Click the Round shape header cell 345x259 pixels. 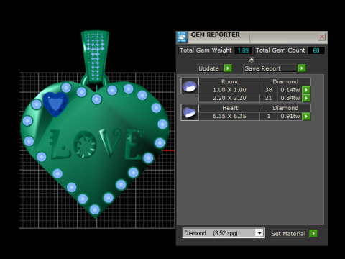click(x=229, y=82)
